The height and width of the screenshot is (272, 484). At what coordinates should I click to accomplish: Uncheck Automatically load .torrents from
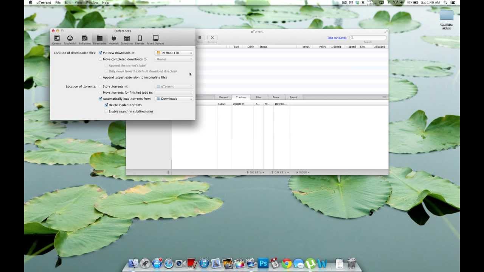click(x=101, y=99)
